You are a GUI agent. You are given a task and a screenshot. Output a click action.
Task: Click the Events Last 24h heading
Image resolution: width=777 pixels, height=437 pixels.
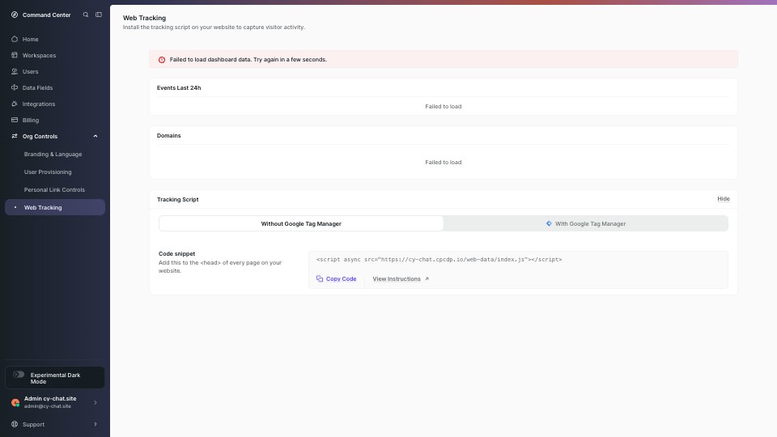click(179, 87)
